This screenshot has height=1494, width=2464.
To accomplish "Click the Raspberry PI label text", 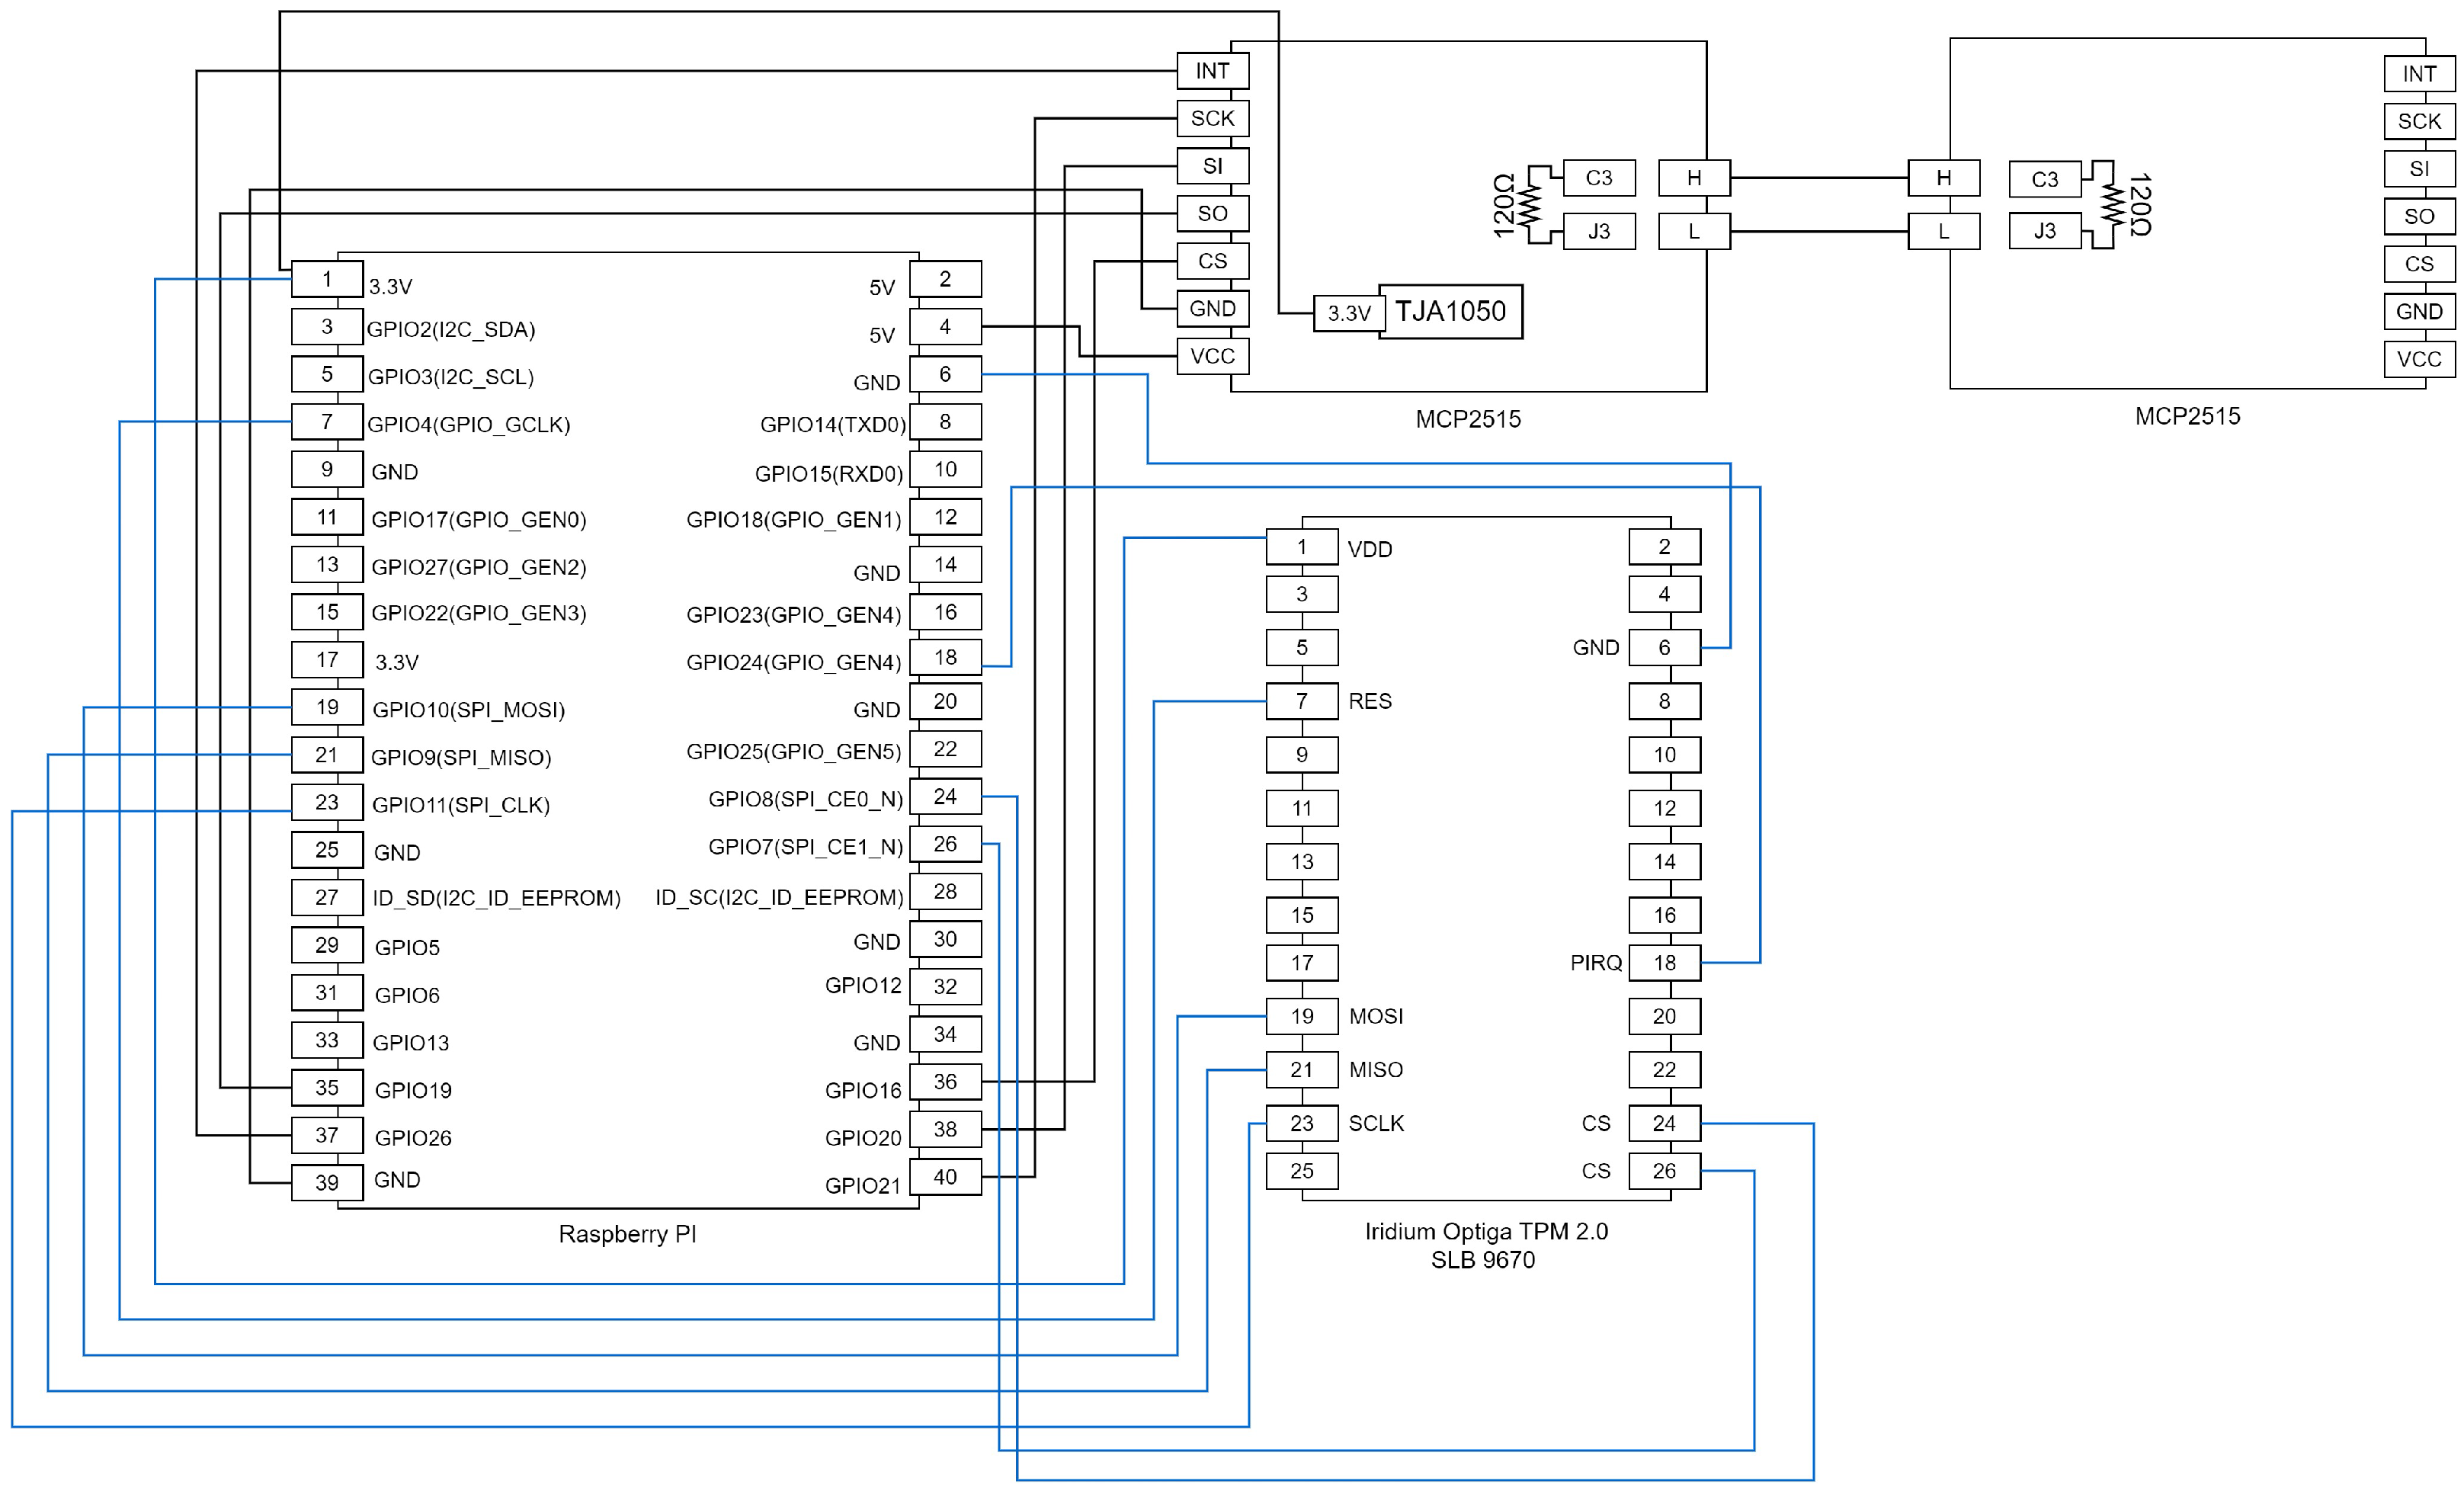I will (627, 1234).
